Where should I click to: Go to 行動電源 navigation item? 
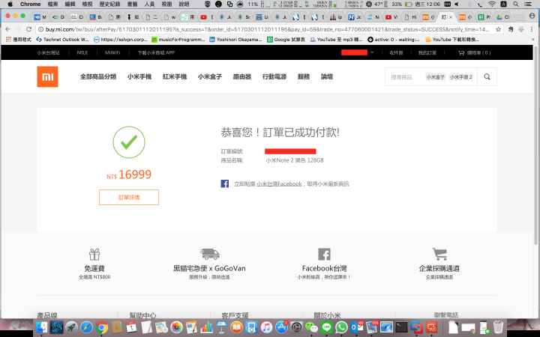tap(274, 76)
